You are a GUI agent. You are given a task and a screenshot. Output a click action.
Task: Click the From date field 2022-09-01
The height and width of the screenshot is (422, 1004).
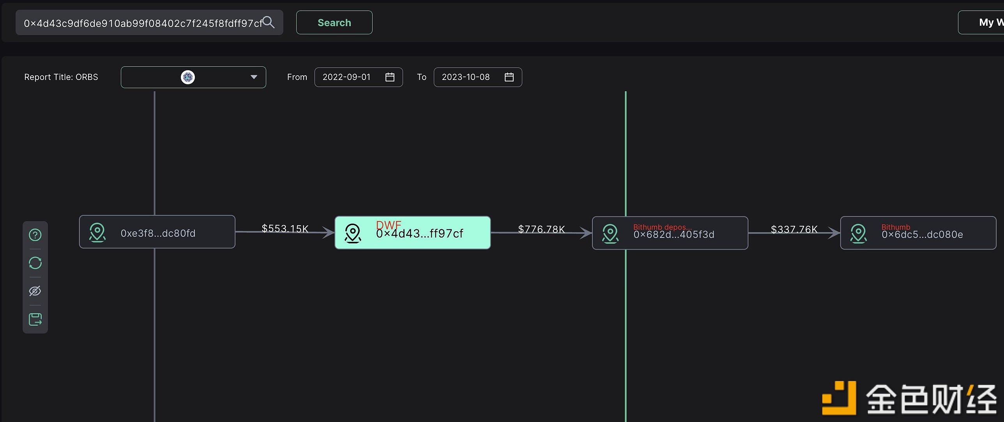(x=359, y=77)
